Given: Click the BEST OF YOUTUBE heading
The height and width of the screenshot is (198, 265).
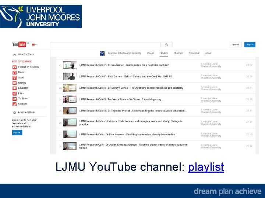Looking at the screenshot, I should [x=22, y=62].
